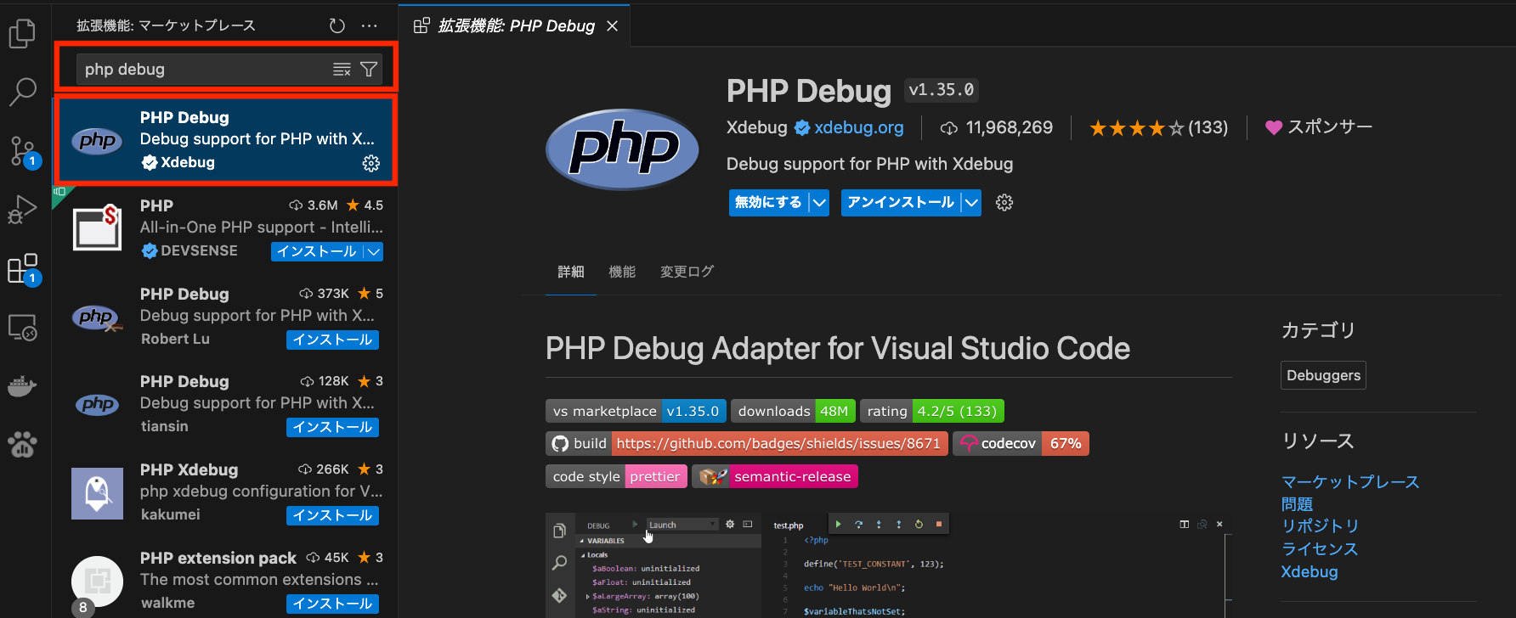Screen dimensions: 1516x618
Task: Select the 機能 features tab
Action: click(622, 272)
